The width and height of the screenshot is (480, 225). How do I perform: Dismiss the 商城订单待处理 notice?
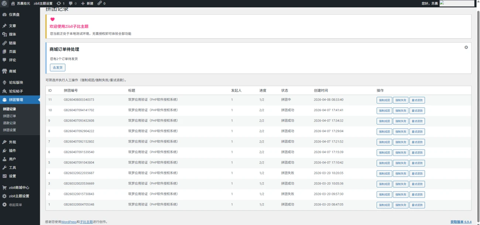tap(466, 48)
